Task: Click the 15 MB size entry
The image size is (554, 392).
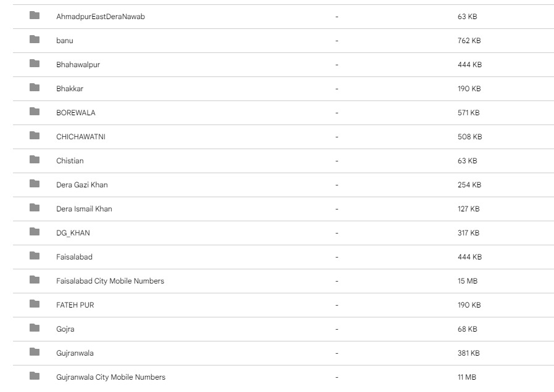Action: pyautogui.click(x=468, y=281)
